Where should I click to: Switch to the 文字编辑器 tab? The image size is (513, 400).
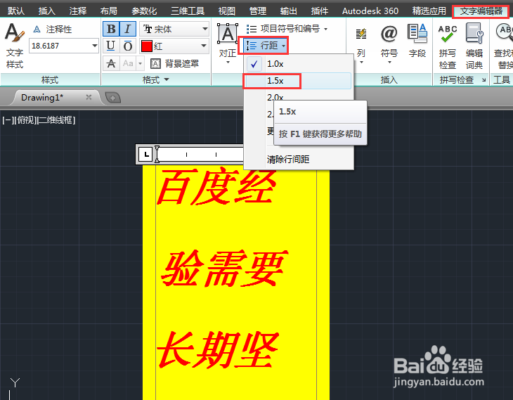tap(481, 11)
